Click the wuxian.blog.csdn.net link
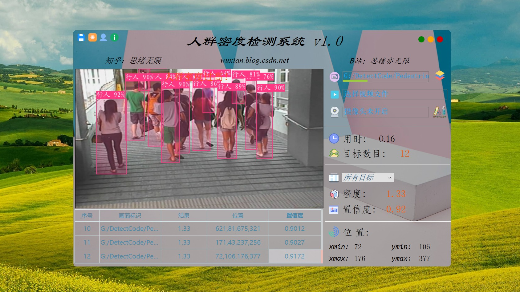Viewport: 520px width, 292px height. pyautogui.click(x=254, y=60)
